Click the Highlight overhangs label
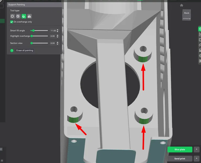The image size is (201, 163). tap(20, 36)
